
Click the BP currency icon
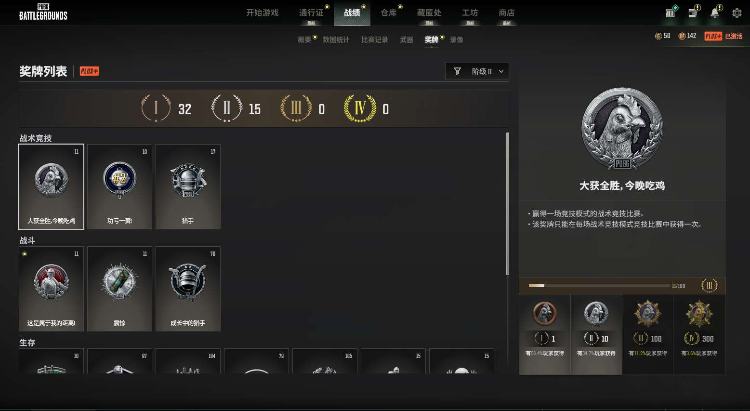(682, 36)
